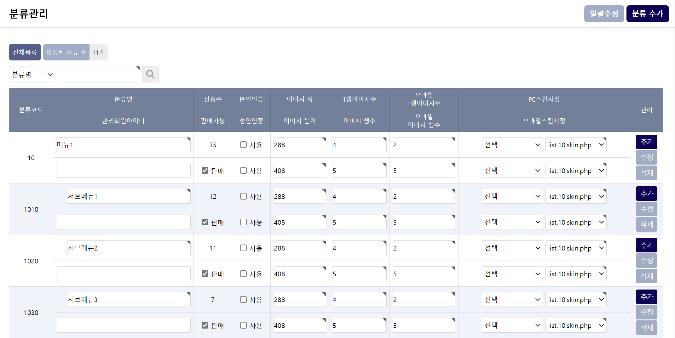
Task: Click the magnifier search icon button
Action: 150,74
